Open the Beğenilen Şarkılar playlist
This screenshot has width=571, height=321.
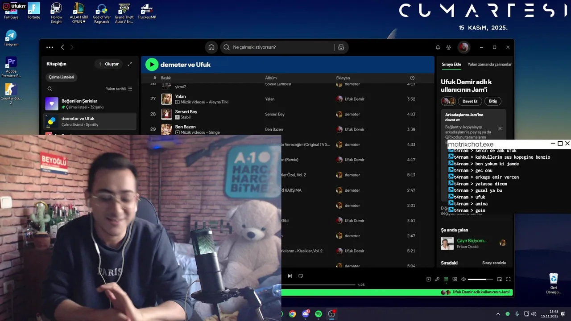[x=90, y=104]
